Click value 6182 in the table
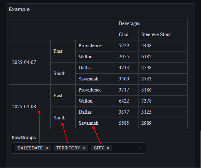 (x=146, y=57)
